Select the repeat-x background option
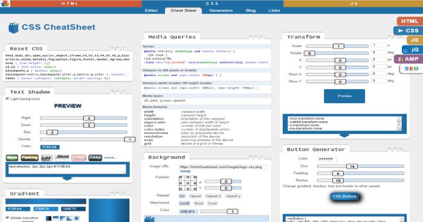 [x=213, y=196]
